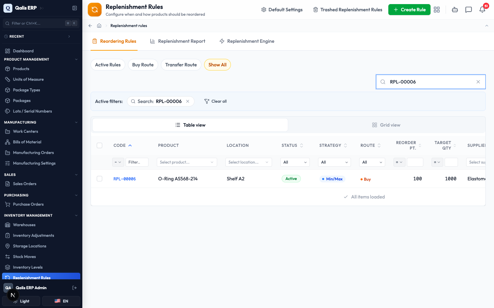Collapse the breadcrumb bar chevron

pyautogui.click(x=486, y=26)
